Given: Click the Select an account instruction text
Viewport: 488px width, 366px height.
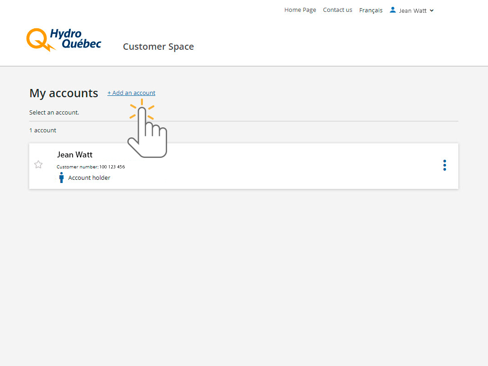Looking at the screenshot, I should pos(54,112).
